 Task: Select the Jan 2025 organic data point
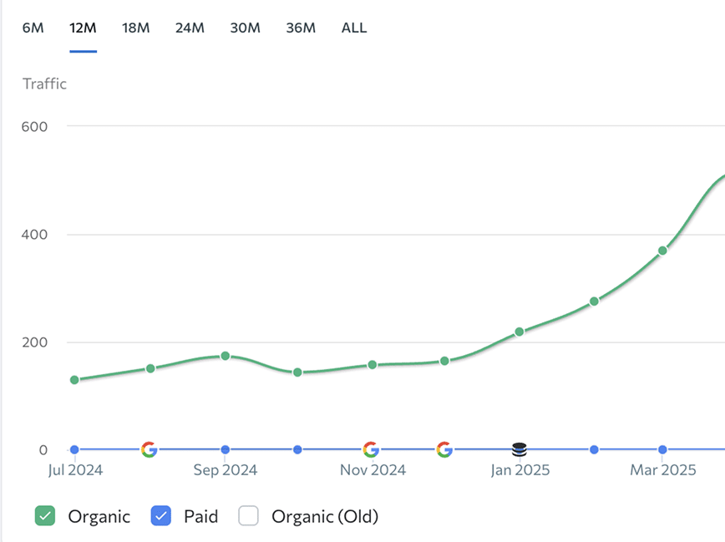point(519,332)
